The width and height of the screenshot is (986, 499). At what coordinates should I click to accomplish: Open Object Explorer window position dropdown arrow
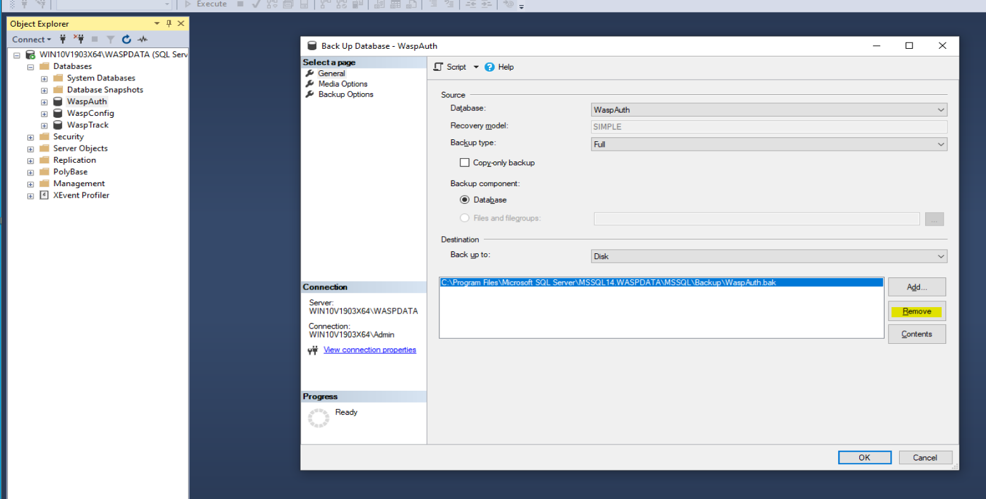pyautogui.click(x=157, y=23)
